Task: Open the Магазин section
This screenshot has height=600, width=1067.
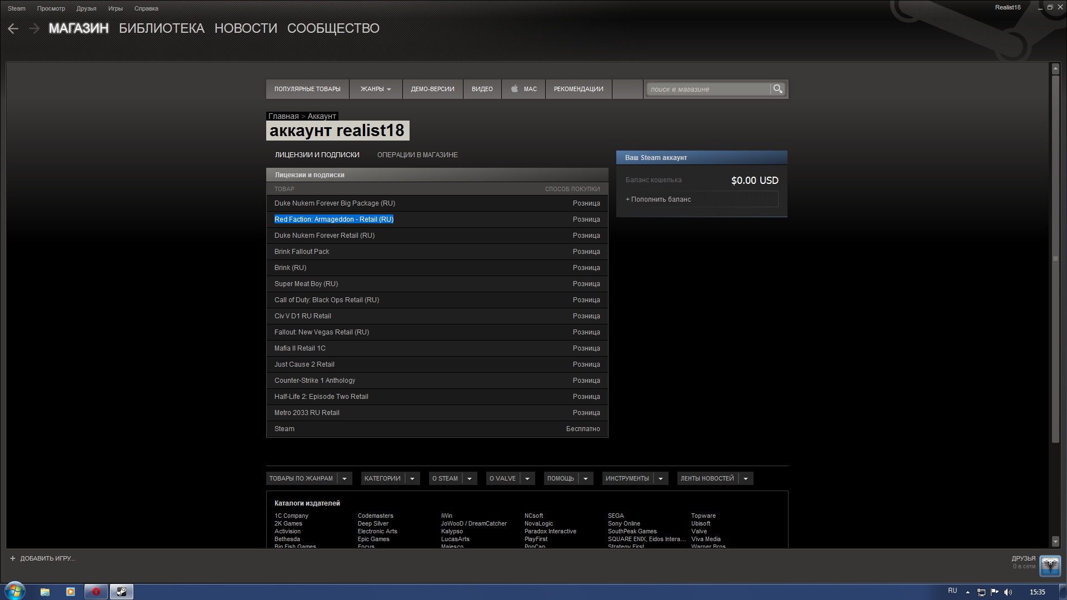Action: (79, 28)
